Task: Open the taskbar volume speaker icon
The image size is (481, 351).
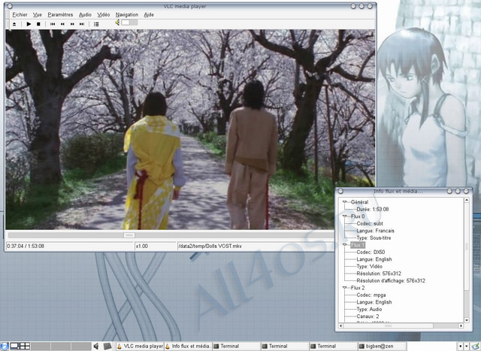Action: pyautogui.click(x=96, y=346)
